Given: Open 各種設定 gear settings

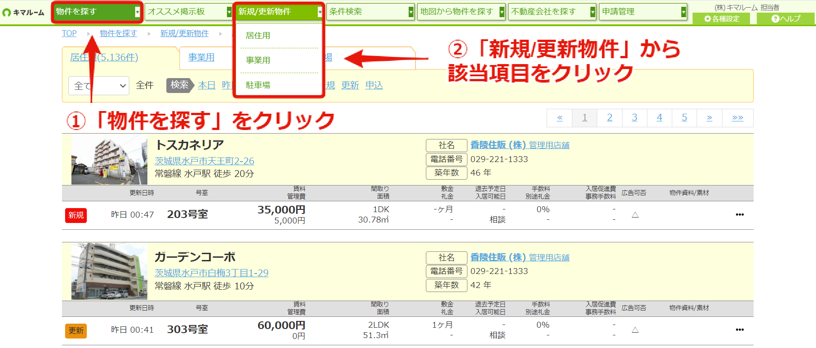Looking at the screenshot, I should 721,19.
